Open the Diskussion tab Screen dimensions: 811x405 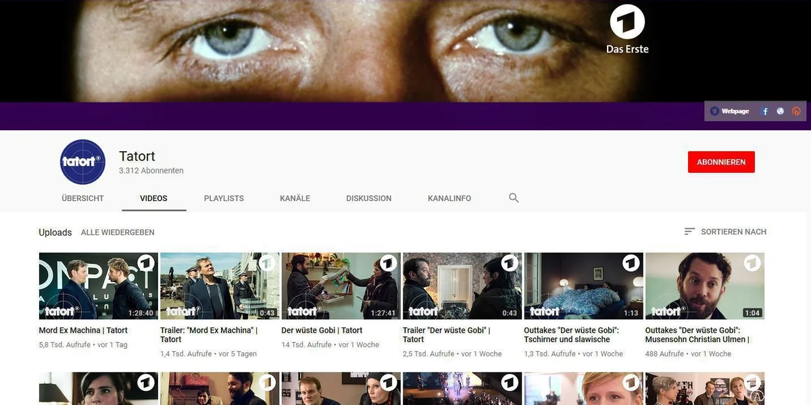[368, 198]
